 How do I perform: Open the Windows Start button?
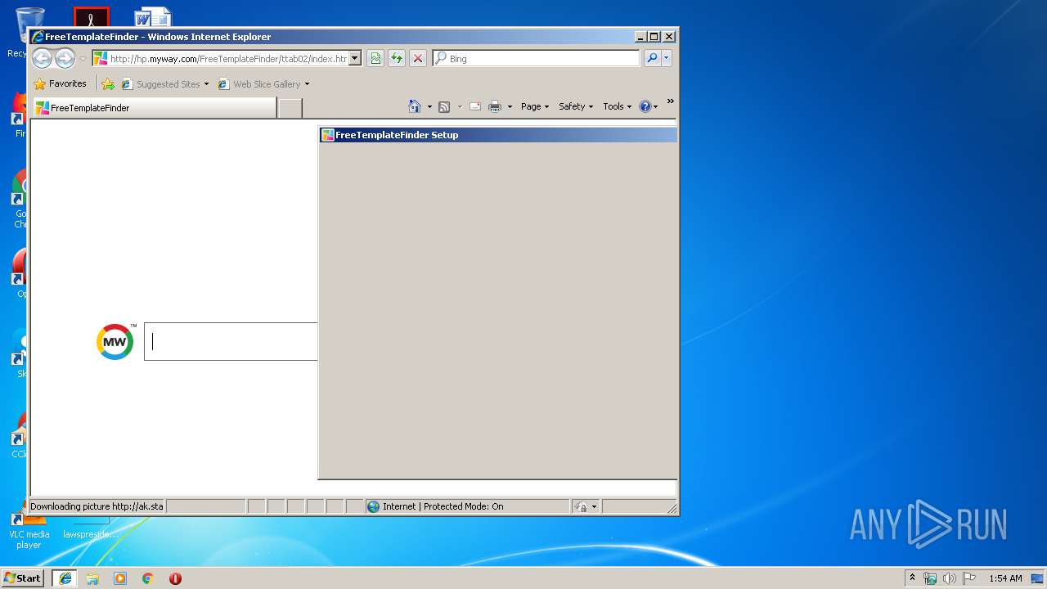pyautogui.click(x=23, y=578)
